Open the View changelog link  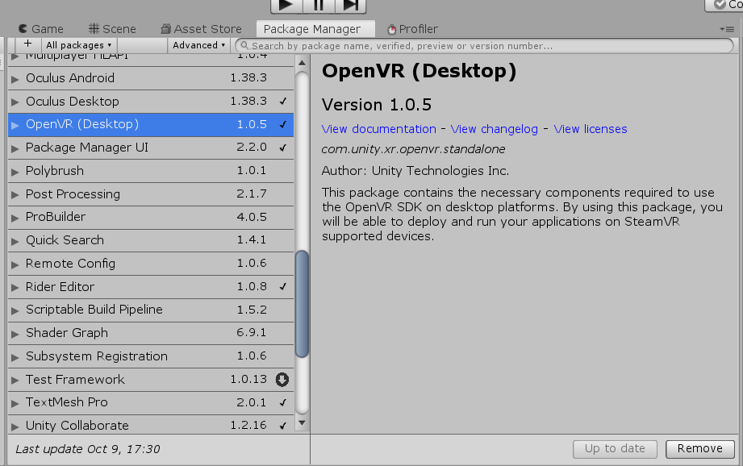495,129
